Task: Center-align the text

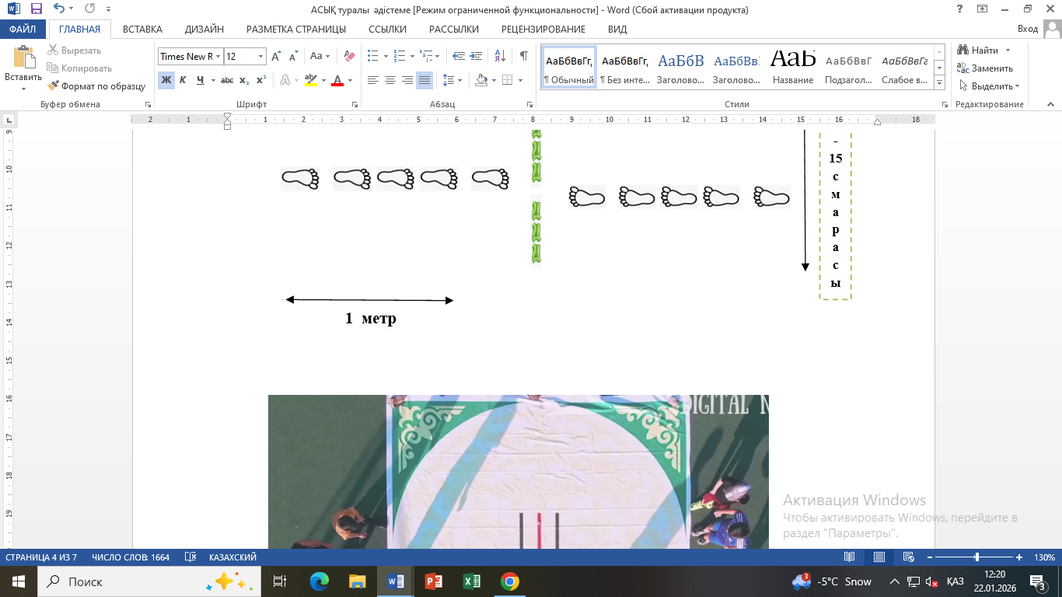Action: click(x=390, y=80)
